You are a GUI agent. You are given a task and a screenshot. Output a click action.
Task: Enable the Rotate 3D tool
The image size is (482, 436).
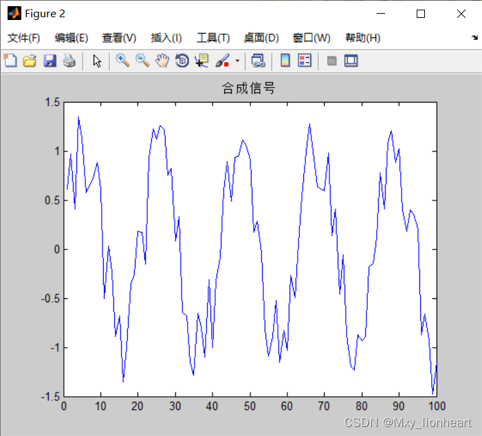click(x=182, y=61)
